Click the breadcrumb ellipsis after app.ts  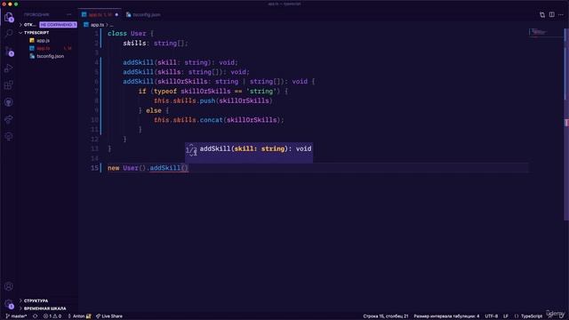(x=111, y=25)
